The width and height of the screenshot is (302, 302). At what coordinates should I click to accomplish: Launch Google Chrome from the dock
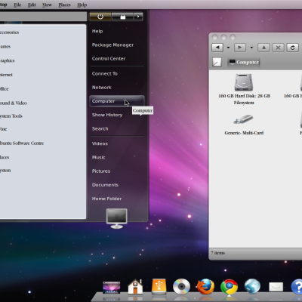(x=229, y=287)
